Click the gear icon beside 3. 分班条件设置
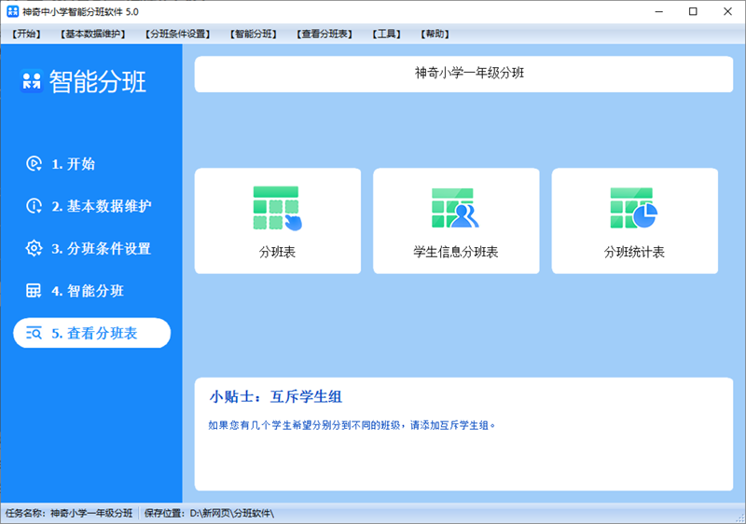 pos(34,248)
